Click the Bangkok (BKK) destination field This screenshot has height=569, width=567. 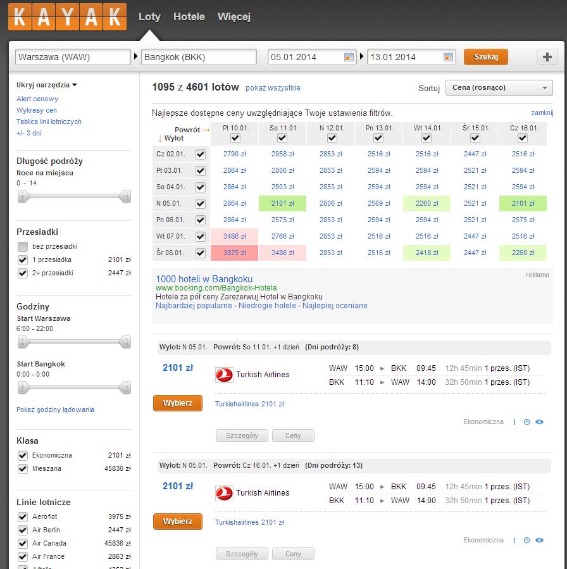pos(199,57)
